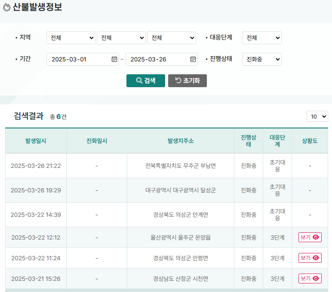The height and width of the screenshot is (292, 332).
Task: Click address 대구광역시 대구광역시 달성군
Action: (181, 190)
